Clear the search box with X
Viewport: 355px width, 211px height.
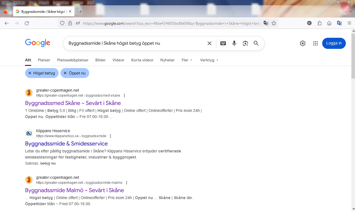(x=209, y=43)
